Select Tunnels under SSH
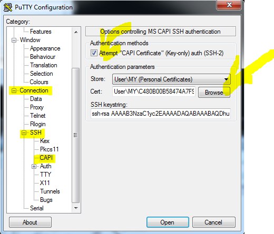This screenshot has width=274, height=234. (50, 191)
